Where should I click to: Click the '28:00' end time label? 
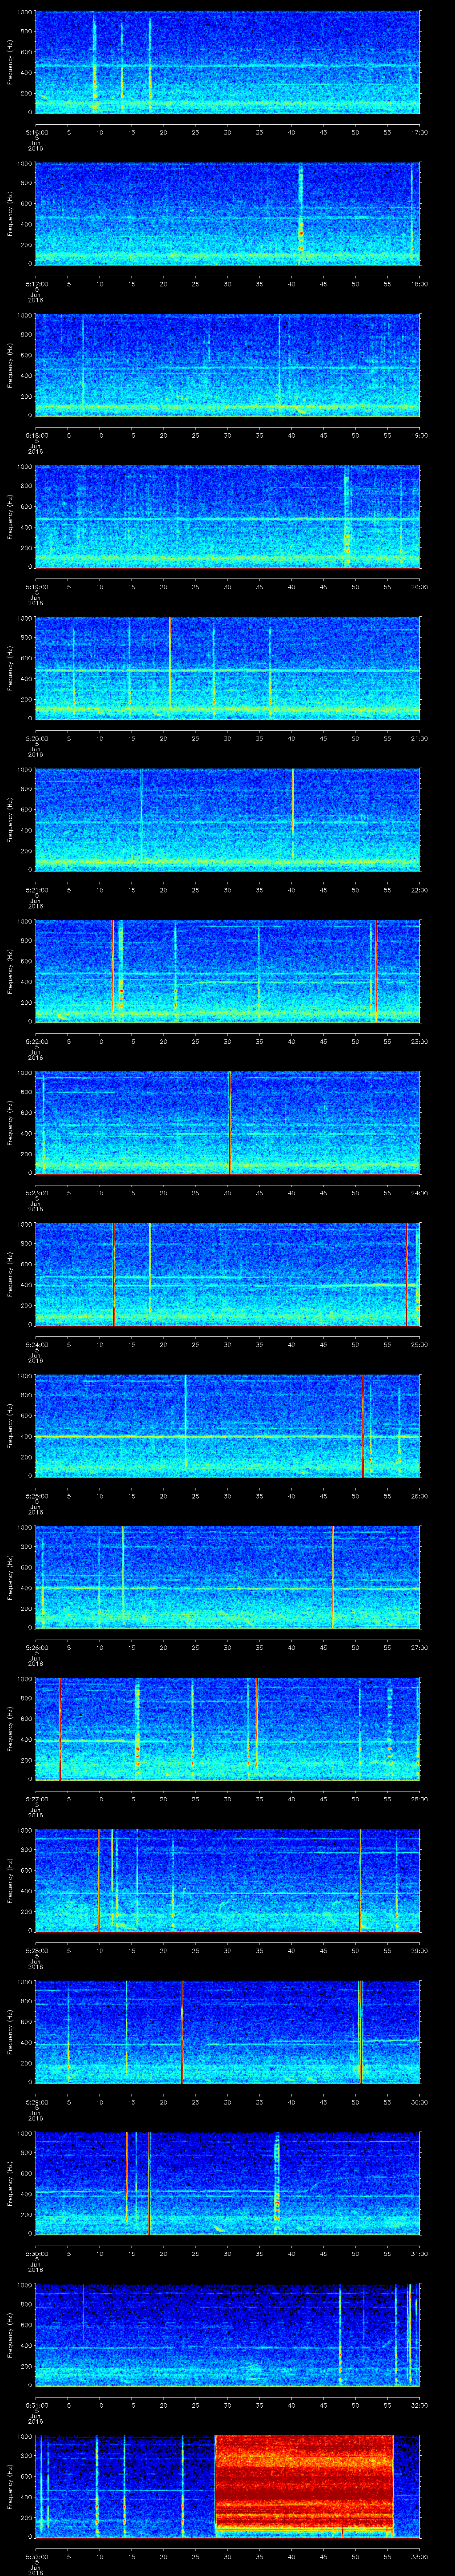click(x=420, y=1799)
